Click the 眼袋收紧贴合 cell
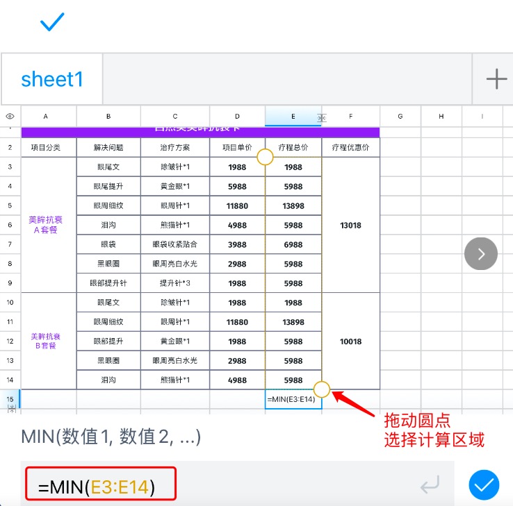Screen dimensions: 513x506 pyautogui.click(x=175, y=244)
